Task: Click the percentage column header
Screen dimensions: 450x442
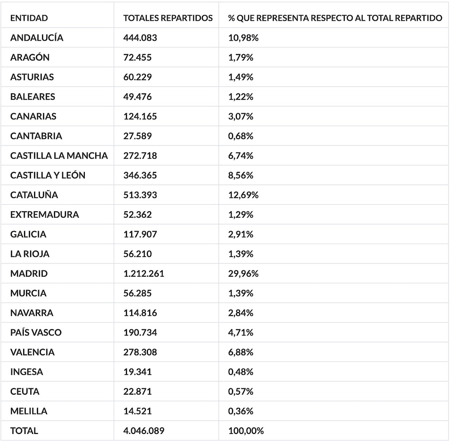Action: pyautogui.click(x=335, y=18)
